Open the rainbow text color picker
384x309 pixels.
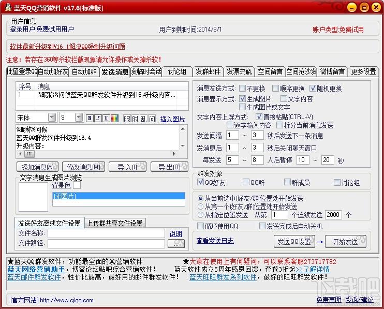click(x=114, y=118)
